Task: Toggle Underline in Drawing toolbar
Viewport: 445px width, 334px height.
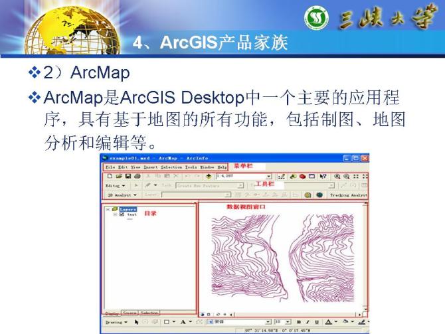Action: pos(317,322)
